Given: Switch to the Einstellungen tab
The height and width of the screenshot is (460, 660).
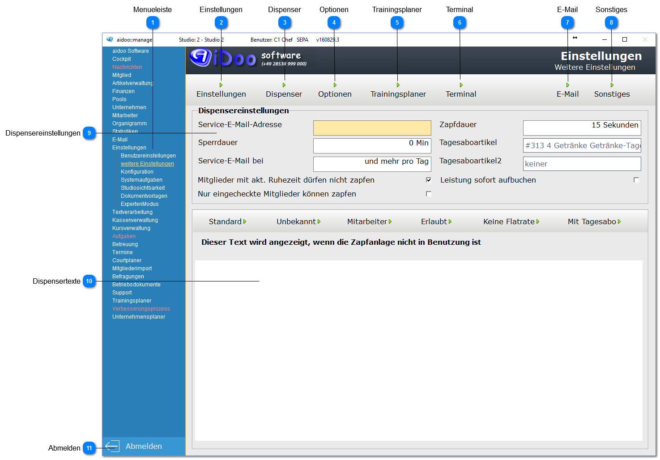Looking at the screenshot, I should click(221, 94).
